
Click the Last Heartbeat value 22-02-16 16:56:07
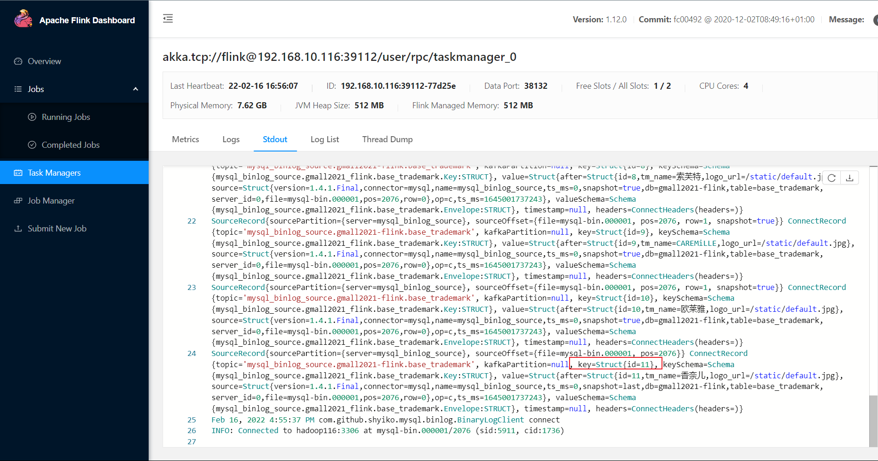(x=263, y=86)
